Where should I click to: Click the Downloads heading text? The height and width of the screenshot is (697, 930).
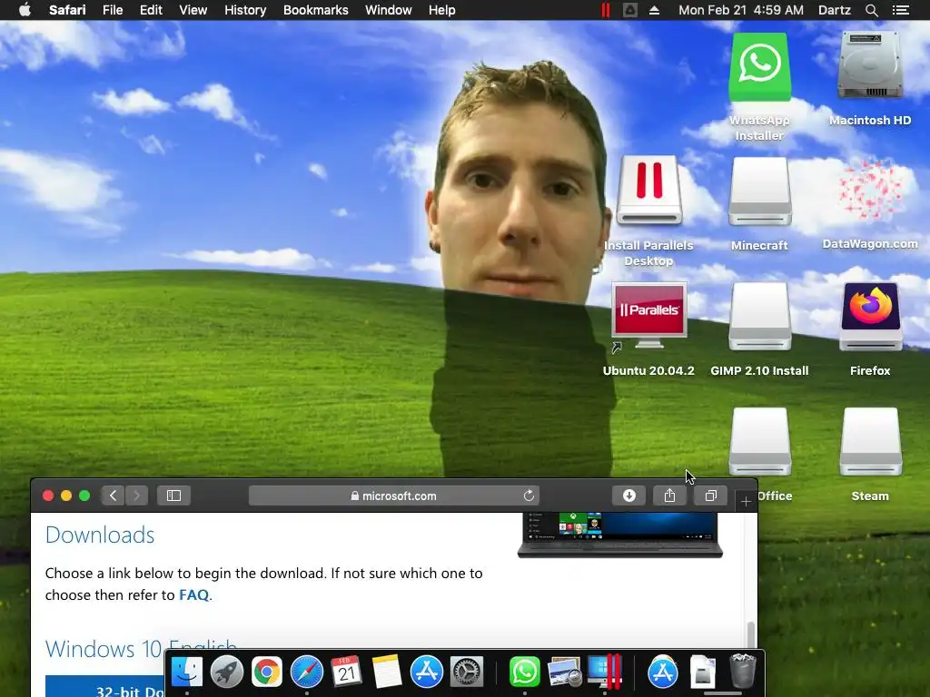pos(100,535)
